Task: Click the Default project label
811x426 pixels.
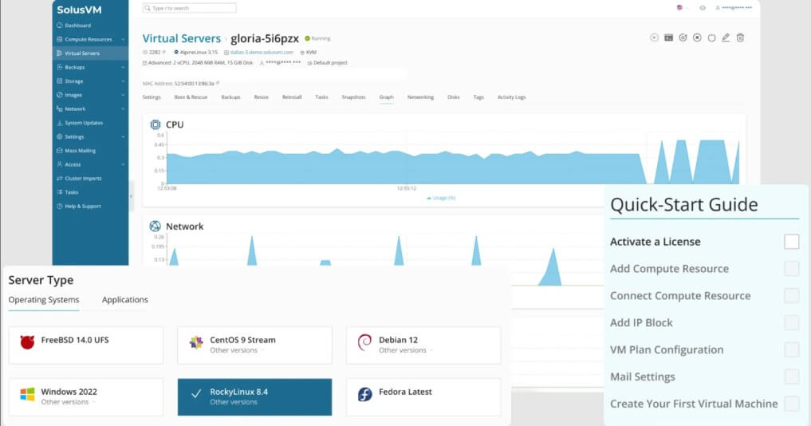Action: pos(330,63)
